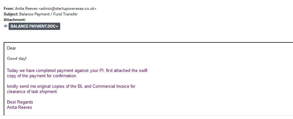Image resolution: width=293 pixels, height=119 pixels.
Task: Expand the attachment's dropdown caret
Action: pos(57,27)
